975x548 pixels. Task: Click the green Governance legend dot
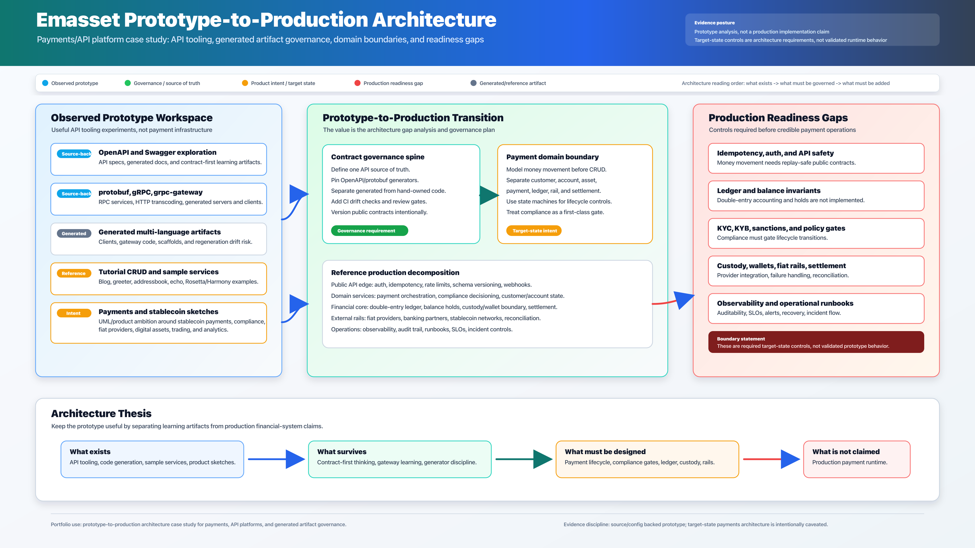click(x=127, y=83)
